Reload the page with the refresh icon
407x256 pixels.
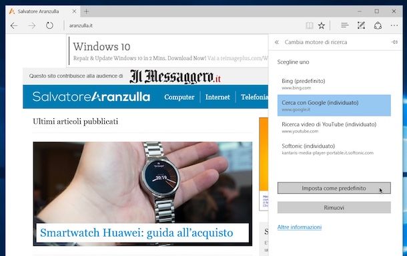click(x=49, y=25)
